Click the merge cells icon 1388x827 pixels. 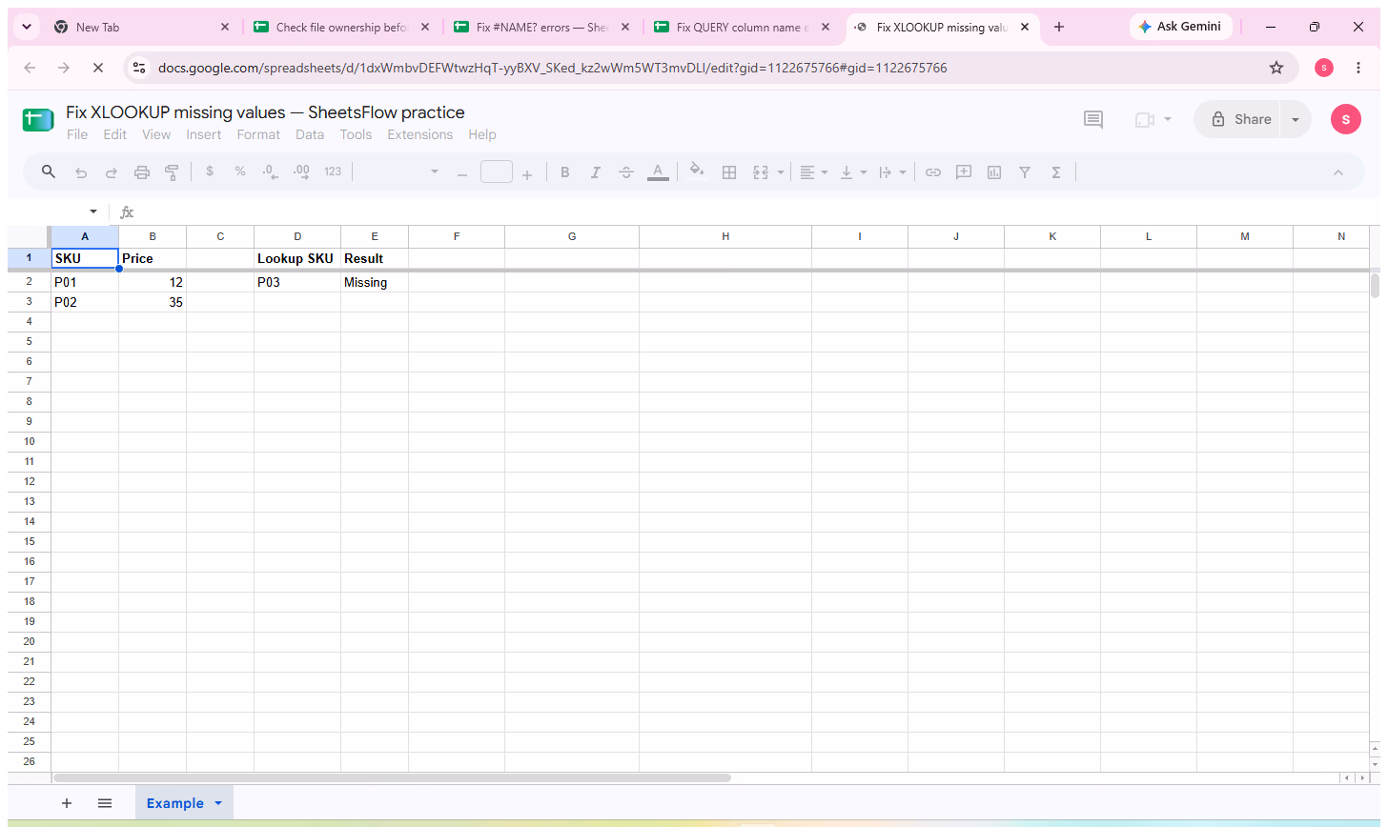[761, 172]
